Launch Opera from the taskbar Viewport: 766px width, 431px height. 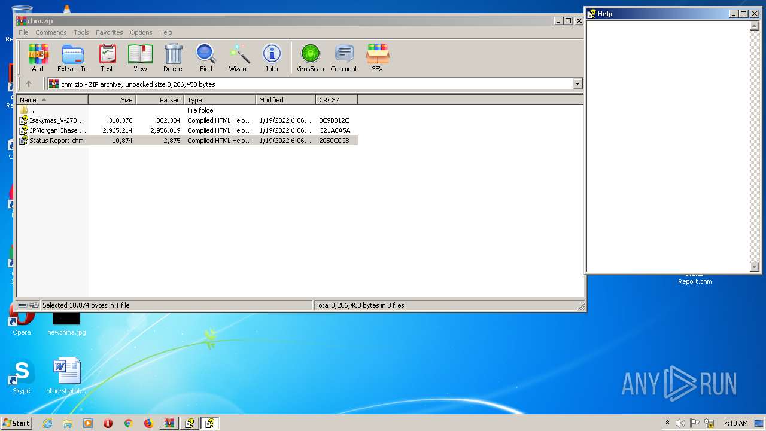(108, 423)
